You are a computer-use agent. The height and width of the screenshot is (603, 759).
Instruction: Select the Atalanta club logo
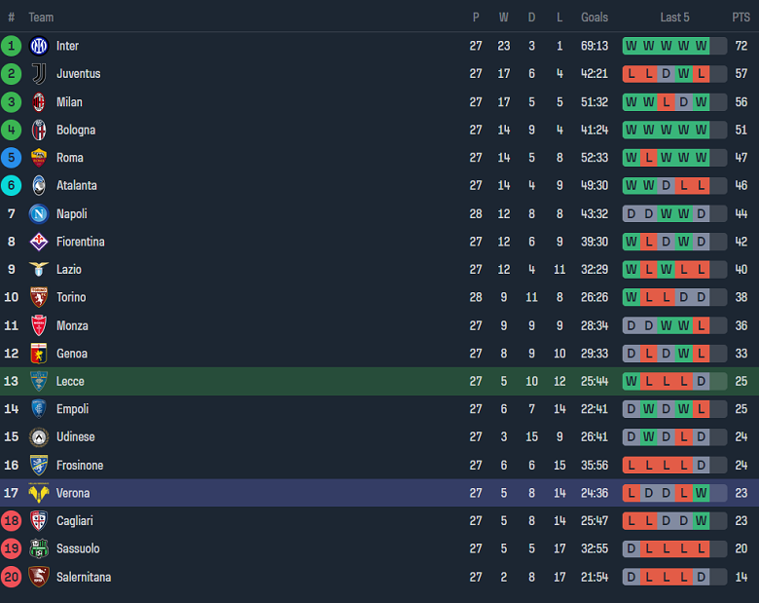(39, 186)
